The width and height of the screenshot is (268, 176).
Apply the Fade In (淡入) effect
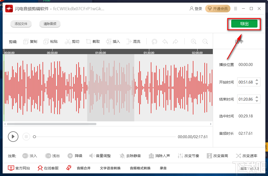tap(30, 156)
